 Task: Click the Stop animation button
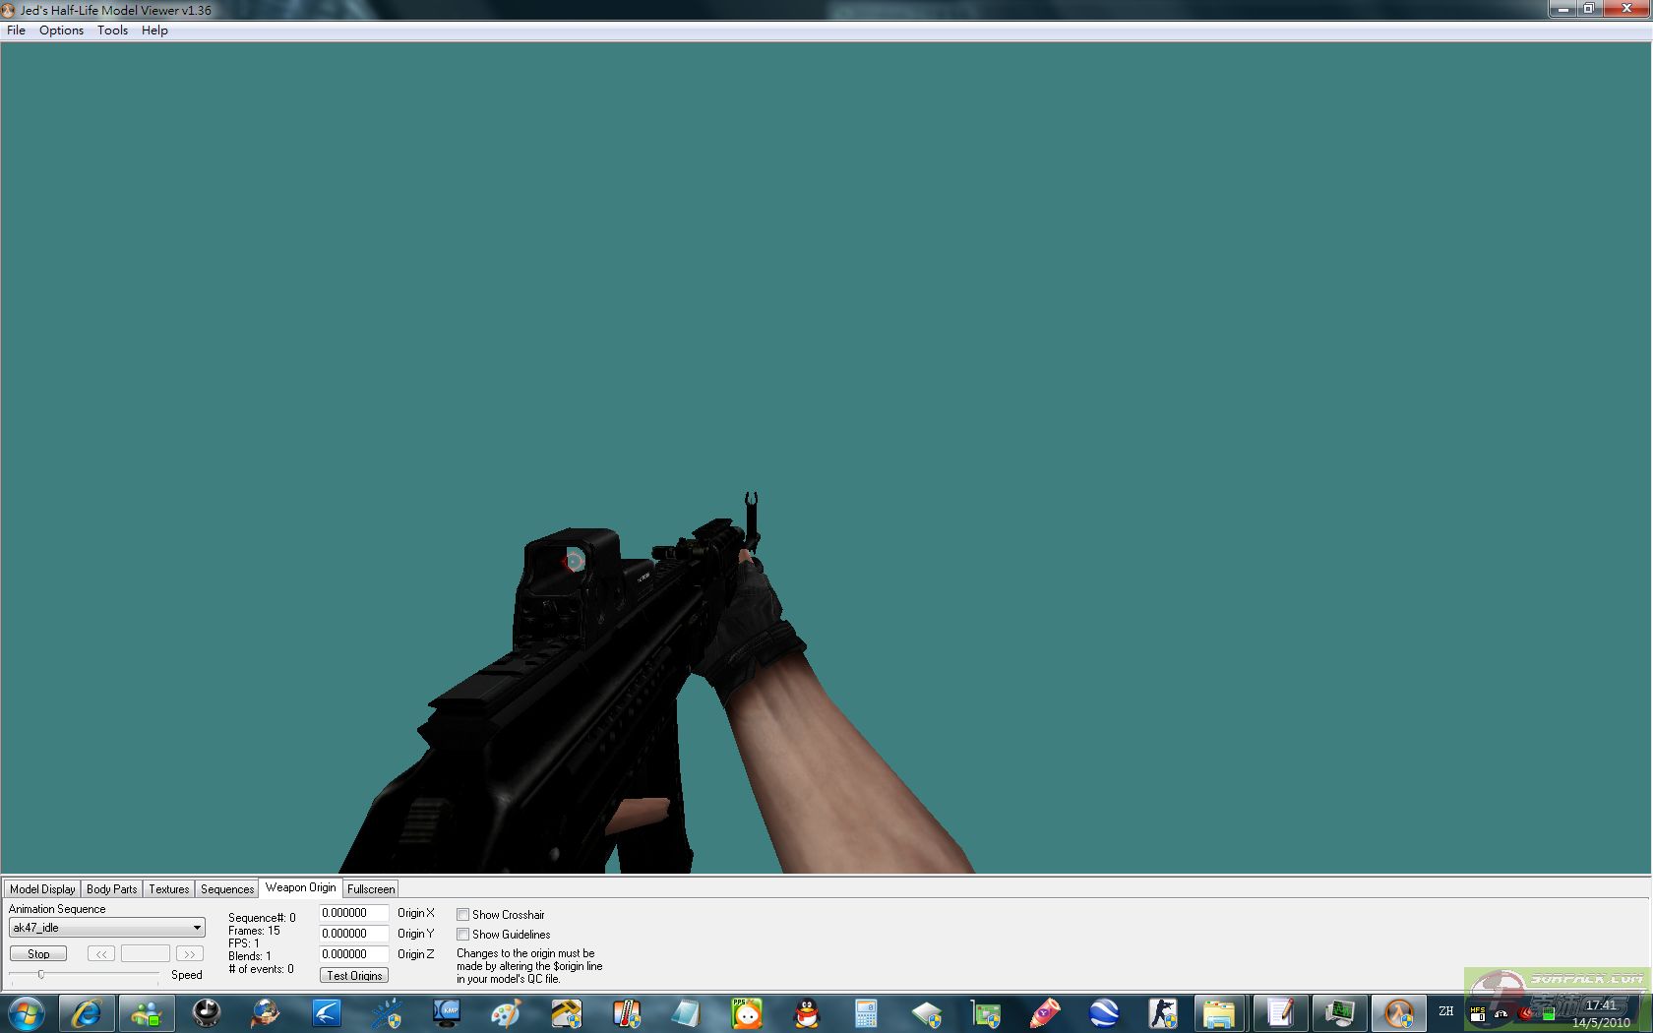(38, 953)
